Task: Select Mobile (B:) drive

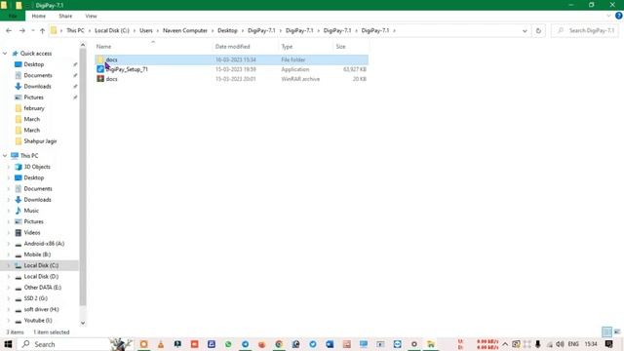Action: pyautogui.click(x=37, y=254)
